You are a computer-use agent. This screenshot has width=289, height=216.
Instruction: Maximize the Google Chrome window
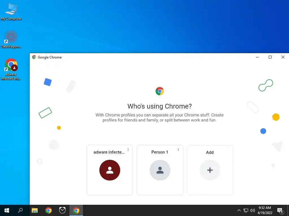[x=270, y=57]
